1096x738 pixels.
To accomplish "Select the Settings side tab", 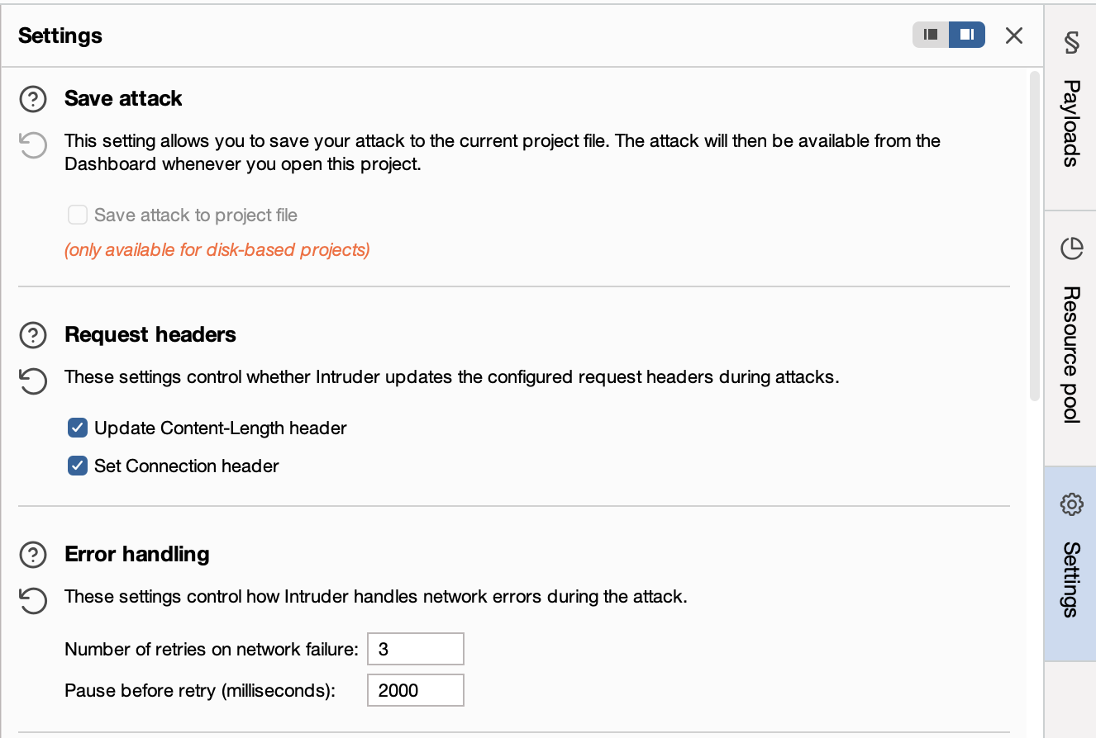I will pyautogui.click(x=1071, y=578).
